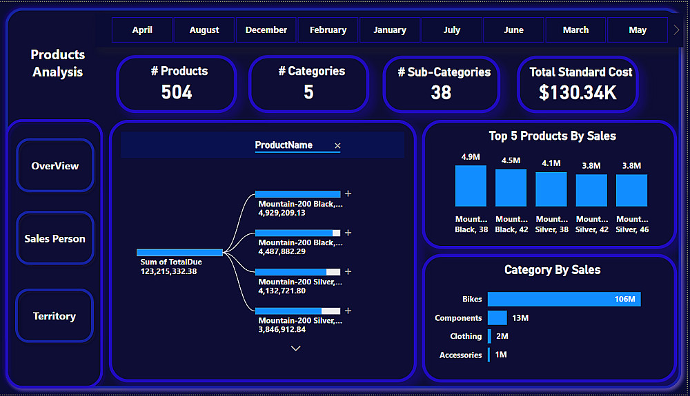Choose March month filter

(575, 30)
